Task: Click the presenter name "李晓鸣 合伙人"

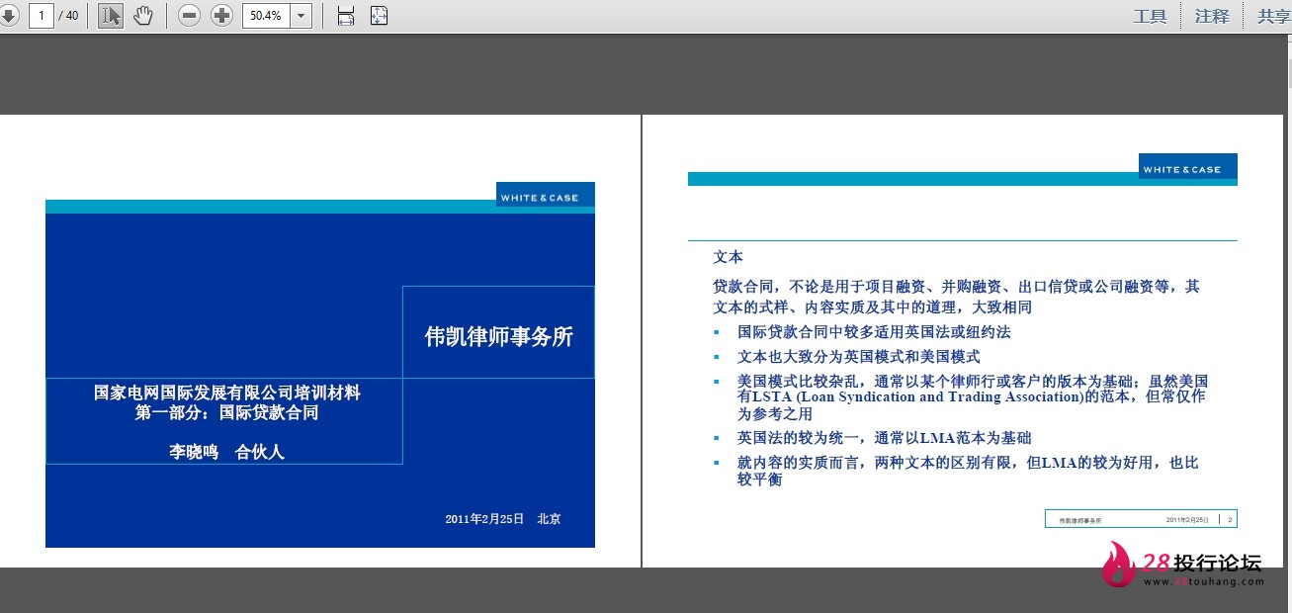Action: coord(226,452)
